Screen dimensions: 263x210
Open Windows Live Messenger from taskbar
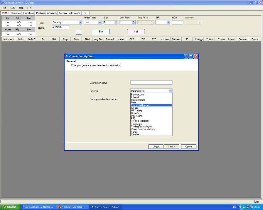38,207
